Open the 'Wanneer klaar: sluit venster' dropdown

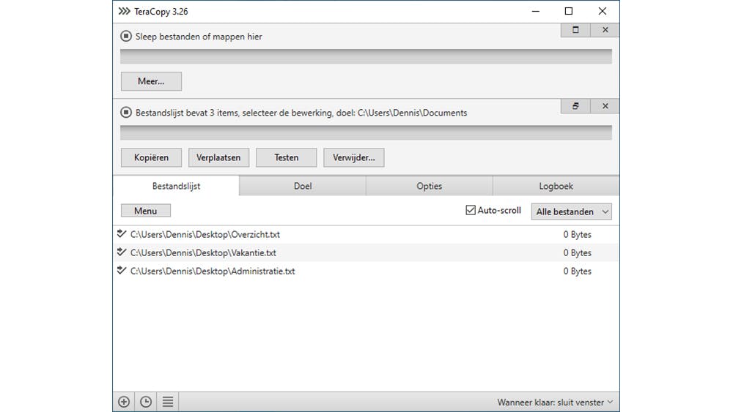(555, 402)
